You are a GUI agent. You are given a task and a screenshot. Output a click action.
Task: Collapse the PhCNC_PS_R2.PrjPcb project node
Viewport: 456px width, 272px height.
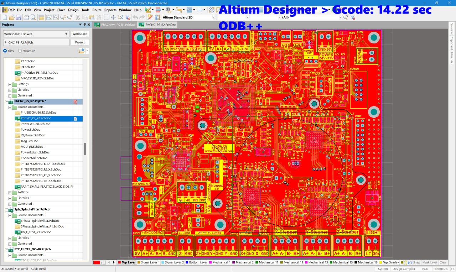[x=6, y=101]
